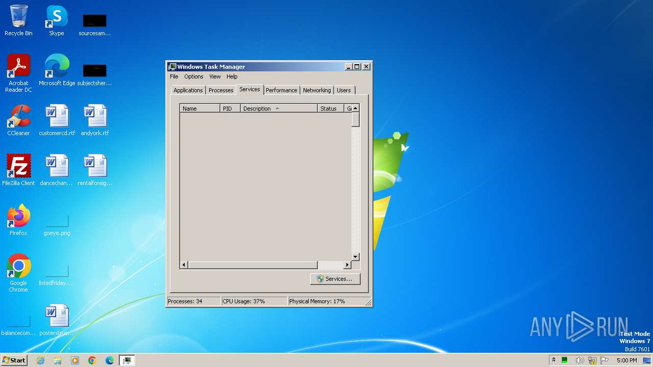Click the Task Manager taskbar button
This screenshot has width=653, height=367.
(127, 360)
